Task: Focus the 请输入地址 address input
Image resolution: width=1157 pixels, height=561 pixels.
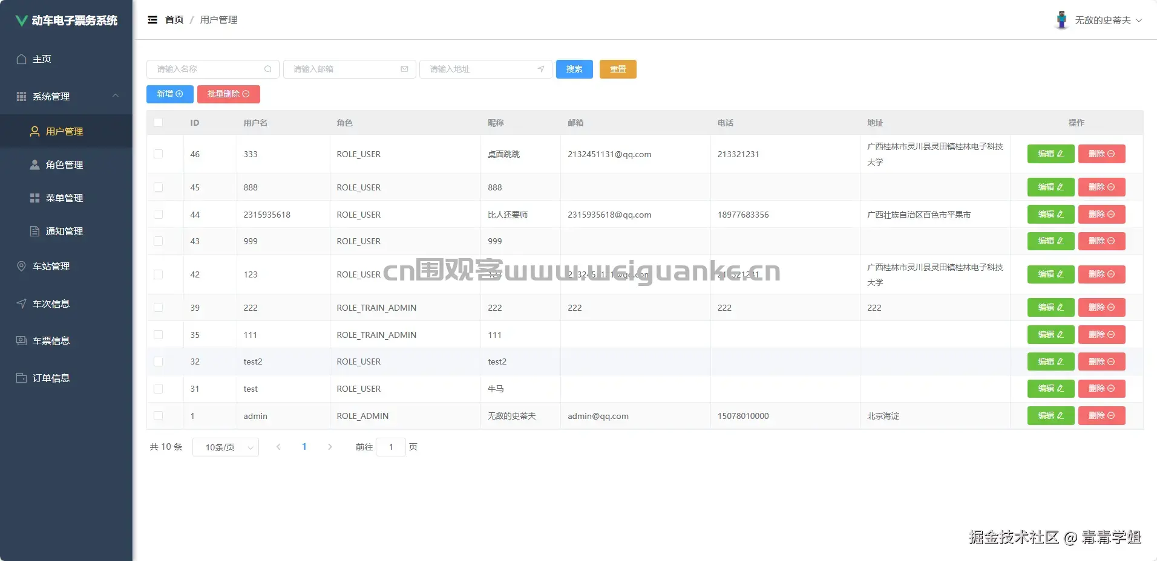Action: pos(486,69)
